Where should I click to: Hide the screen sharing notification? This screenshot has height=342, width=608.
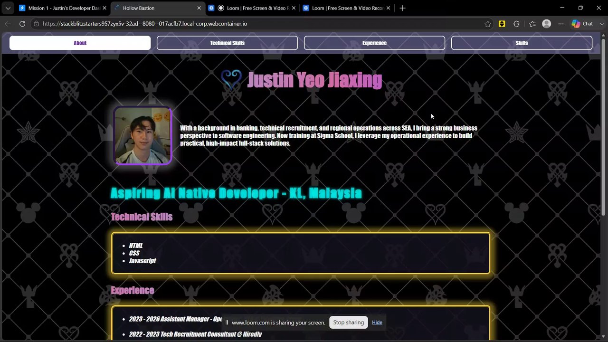[377, 323]
